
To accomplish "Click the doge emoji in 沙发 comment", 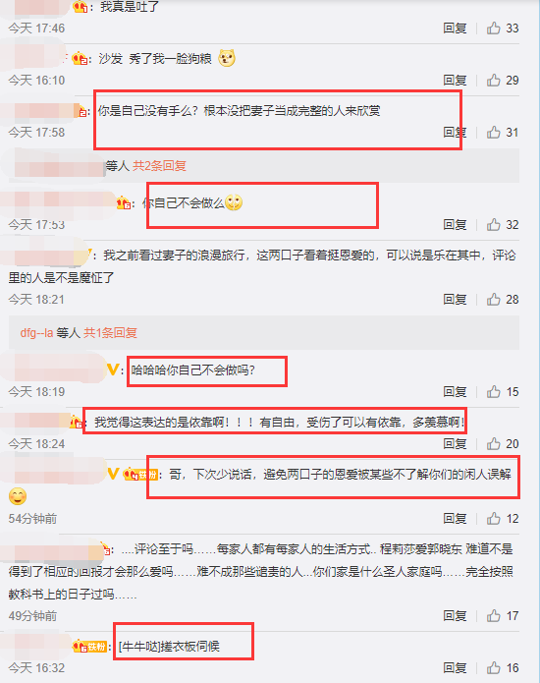I will [x=227, y=58].
